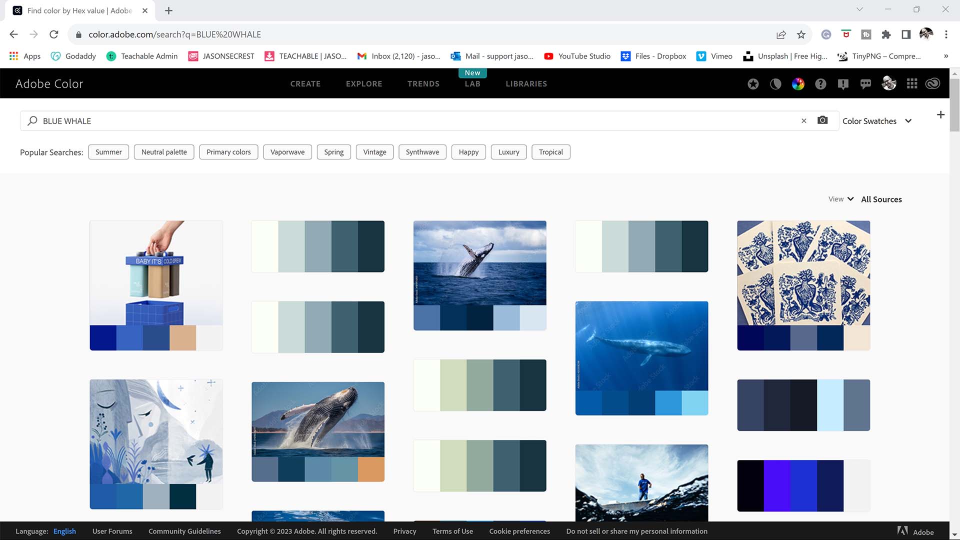Select the Luxury popular search
The width and height of the screenshot is (960, 540).
coord(509,152)
